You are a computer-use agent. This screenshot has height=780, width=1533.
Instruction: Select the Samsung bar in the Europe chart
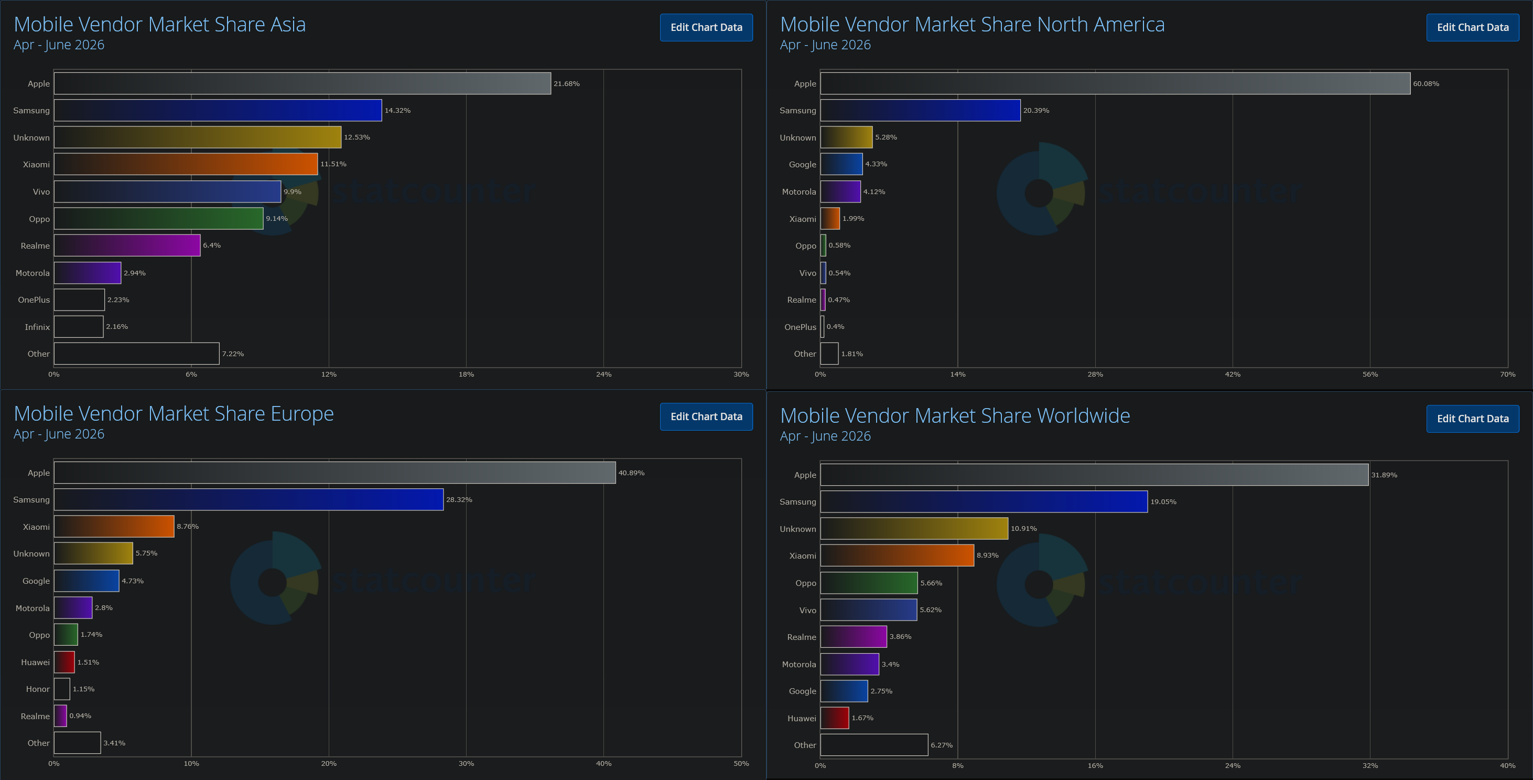pyautogui.click(x=249, y=499)
